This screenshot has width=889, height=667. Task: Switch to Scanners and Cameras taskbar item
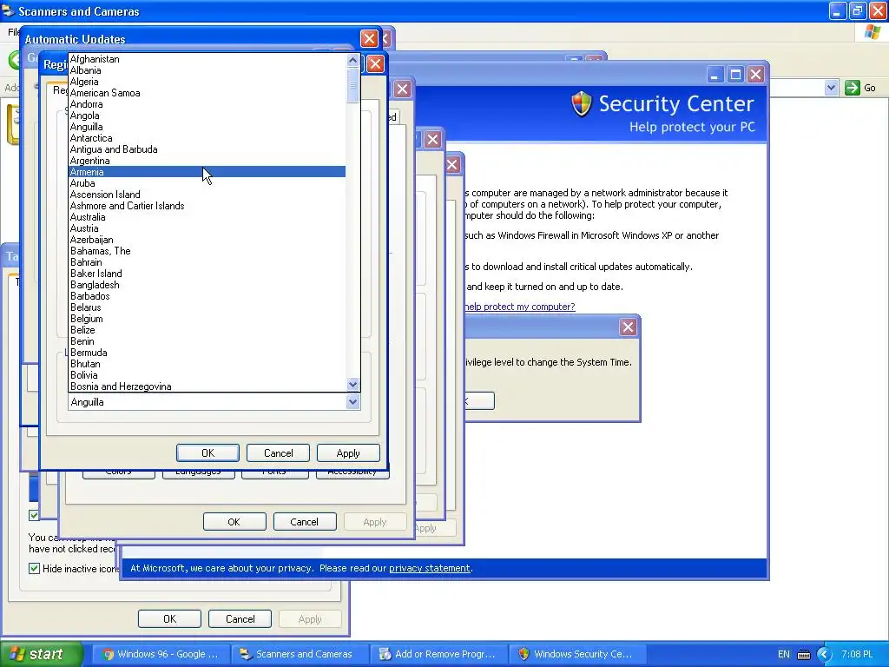(x=300, y=654)
